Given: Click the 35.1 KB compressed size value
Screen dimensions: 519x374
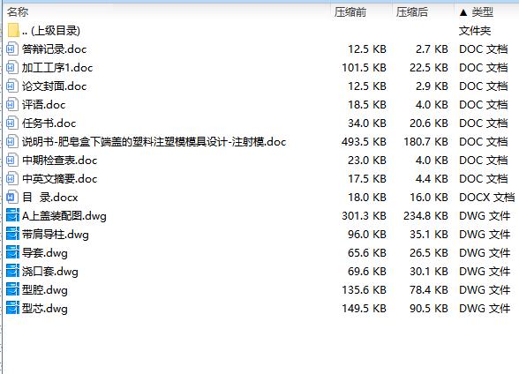Looking at the screenshot, I should tap(429, 235).
